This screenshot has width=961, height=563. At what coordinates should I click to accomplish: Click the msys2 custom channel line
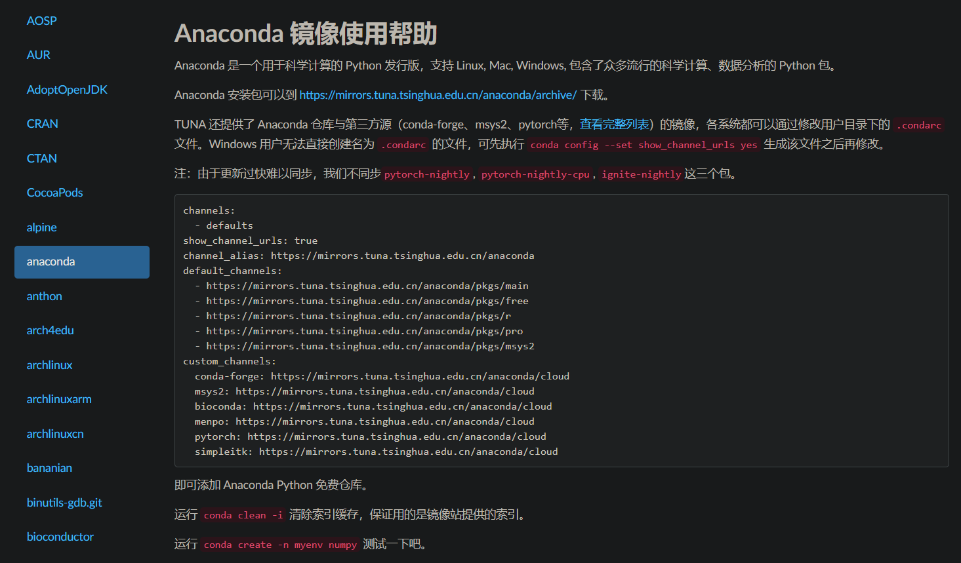365,391
